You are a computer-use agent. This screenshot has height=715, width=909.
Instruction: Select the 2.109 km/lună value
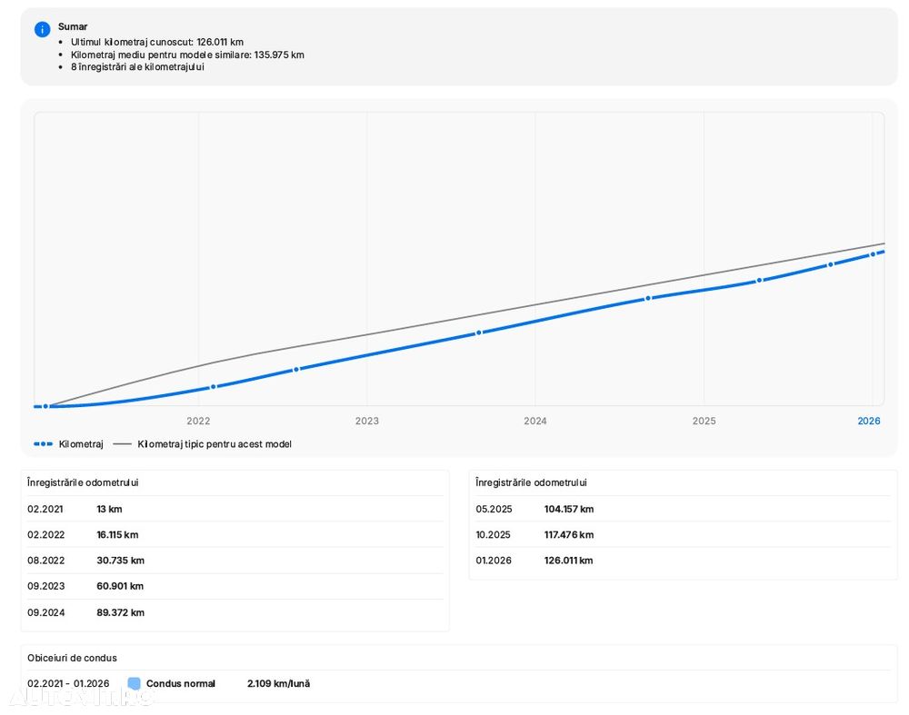click(278, 683)
